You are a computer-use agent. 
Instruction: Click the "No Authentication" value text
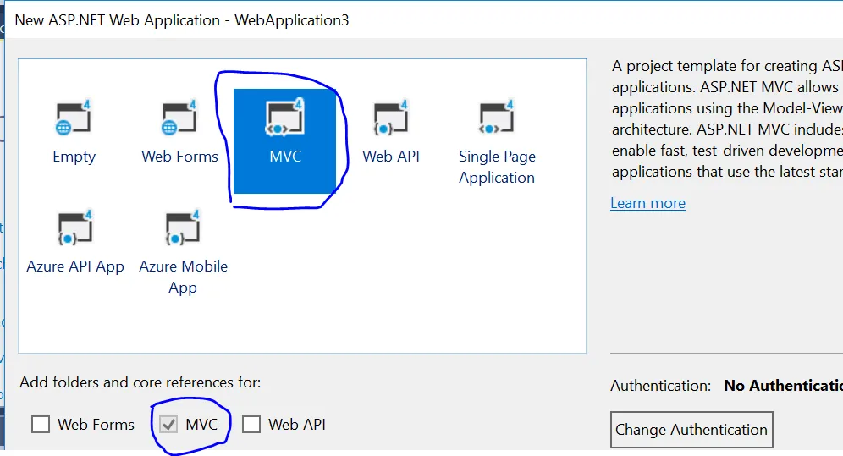click(x=783, y=386)
